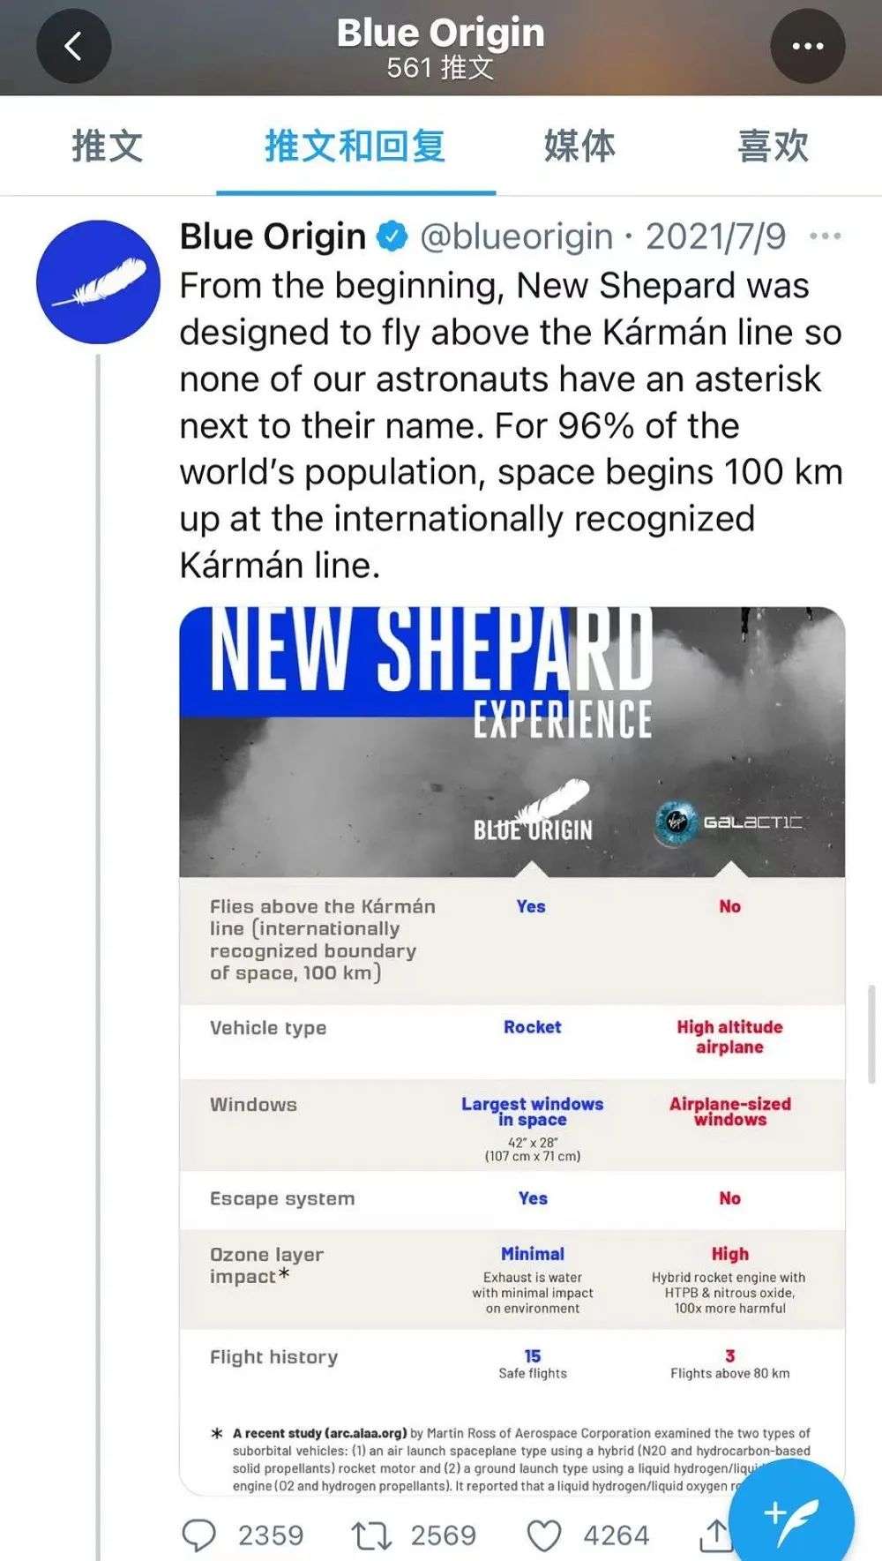Image resolution: width=882 pixels, height=1561 pixels.
Task: Select the 推文和回复 tab
Action: 355,146
